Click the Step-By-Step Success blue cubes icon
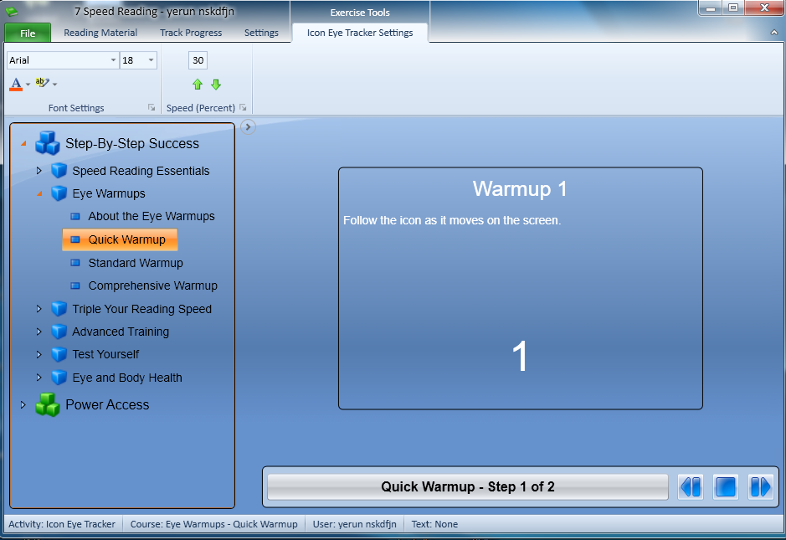 click(x=48, y=143)
